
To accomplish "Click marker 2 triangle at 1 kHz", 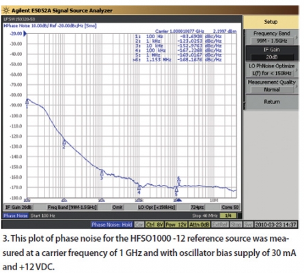I will tap(64, 143).
